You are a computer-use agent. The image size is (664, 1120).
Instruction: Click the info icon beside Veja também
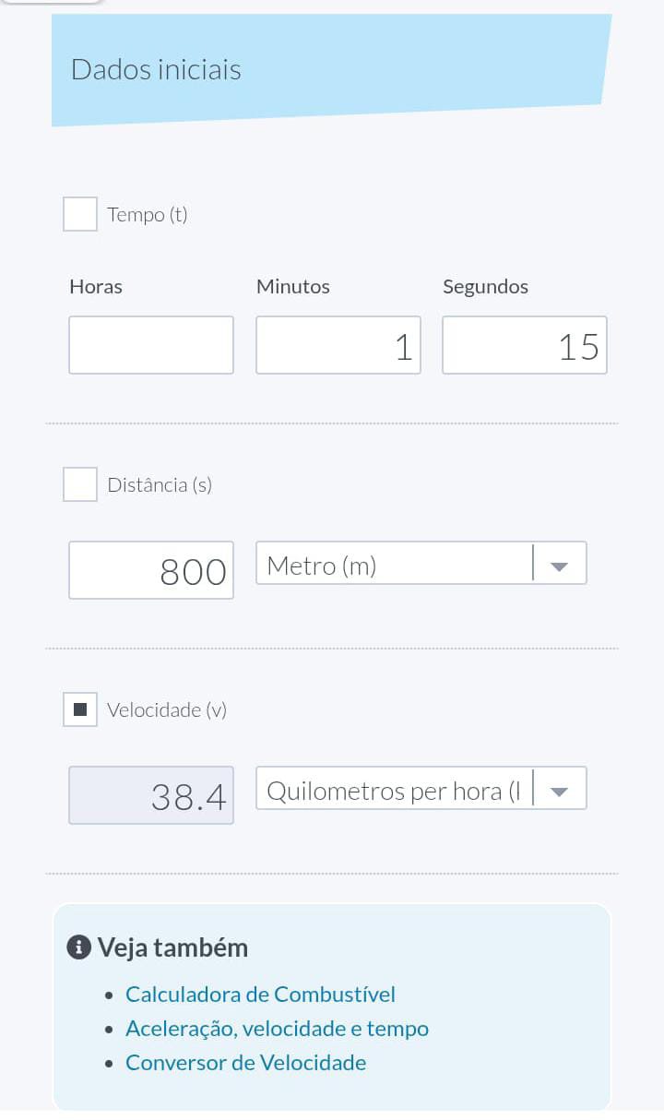coord(79,947)
